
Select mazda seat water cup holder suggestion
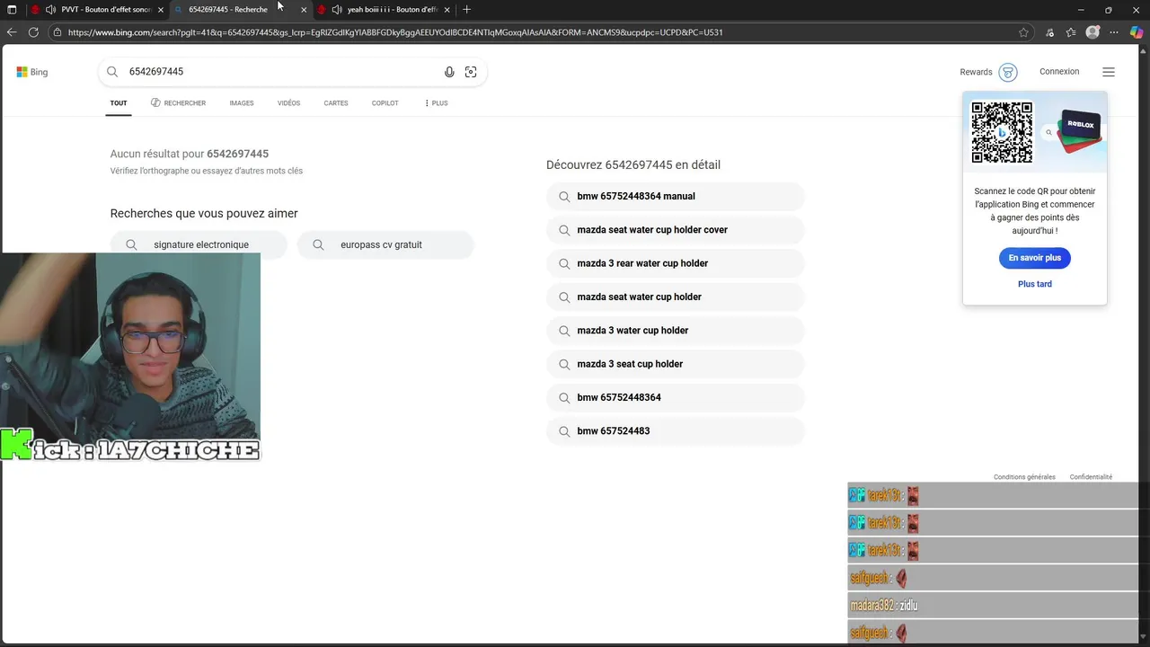click(675, 297)
